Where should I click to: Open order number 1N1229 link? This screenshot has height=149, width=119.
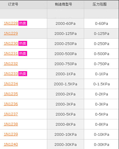(11, 33)
